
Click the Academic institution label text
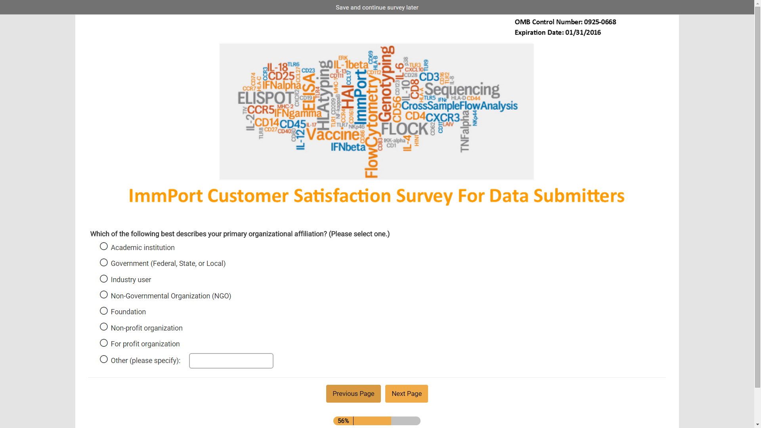(x=143, y=248)
